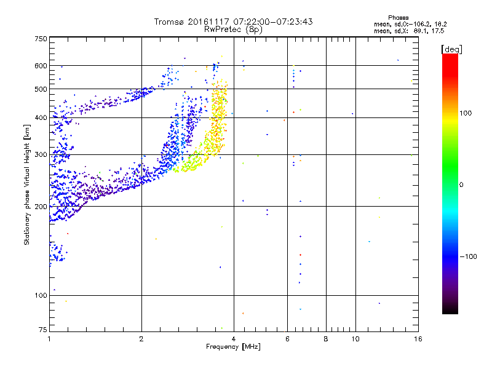
Task: Click the colorbar tick label '0'
Action: (x=461, y=185)
